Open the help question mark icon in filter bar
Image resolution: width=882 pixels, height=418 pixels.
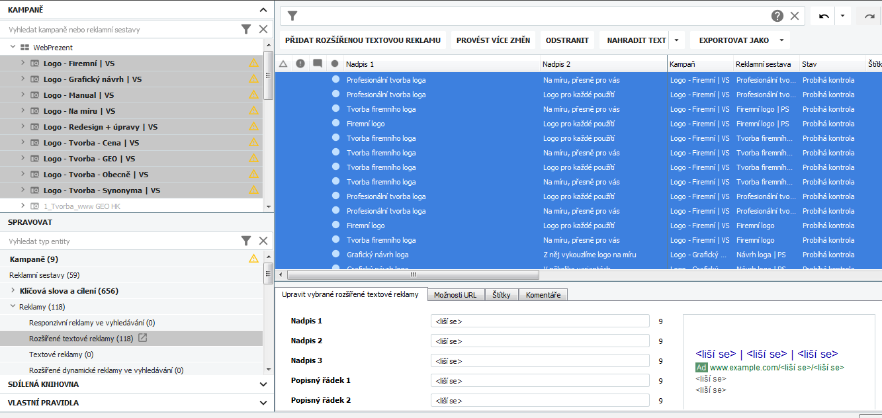777,16
